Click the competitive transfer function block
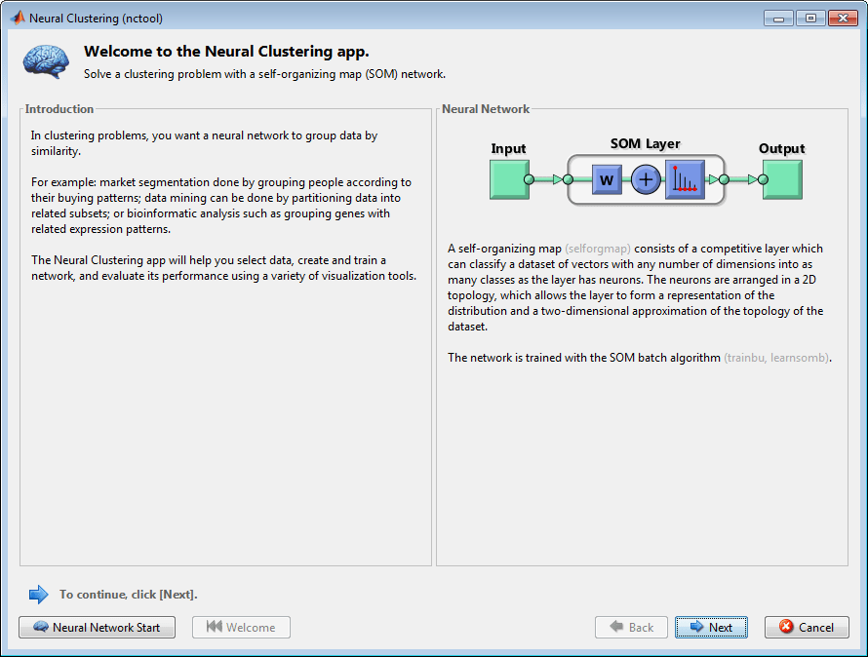 pos(686,180)
